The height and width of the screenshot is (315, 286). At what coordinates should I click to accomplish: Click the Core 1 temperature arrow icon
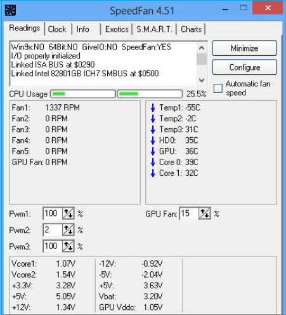pos(153,173)
